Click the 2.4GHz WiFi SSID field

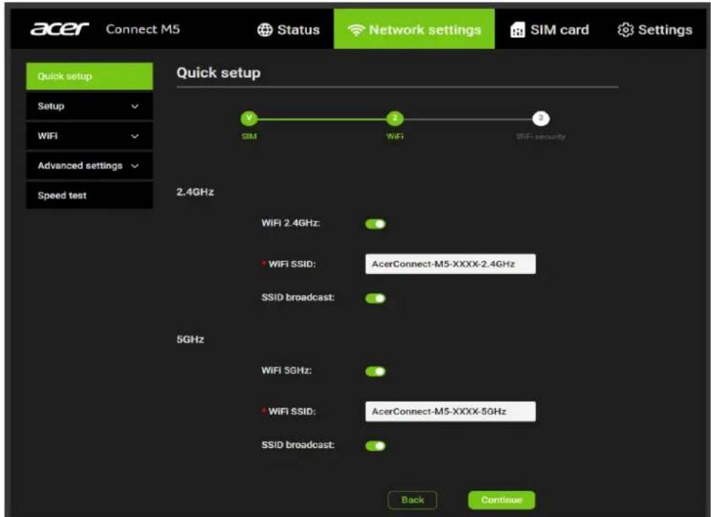[450, 263]
